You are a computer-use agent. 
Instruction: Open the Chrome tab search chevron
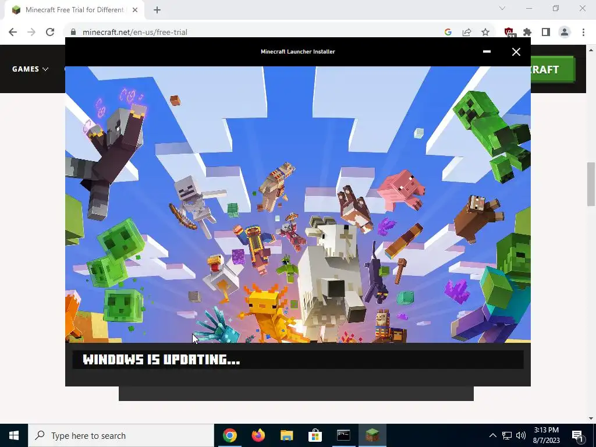tap(502, 8)
